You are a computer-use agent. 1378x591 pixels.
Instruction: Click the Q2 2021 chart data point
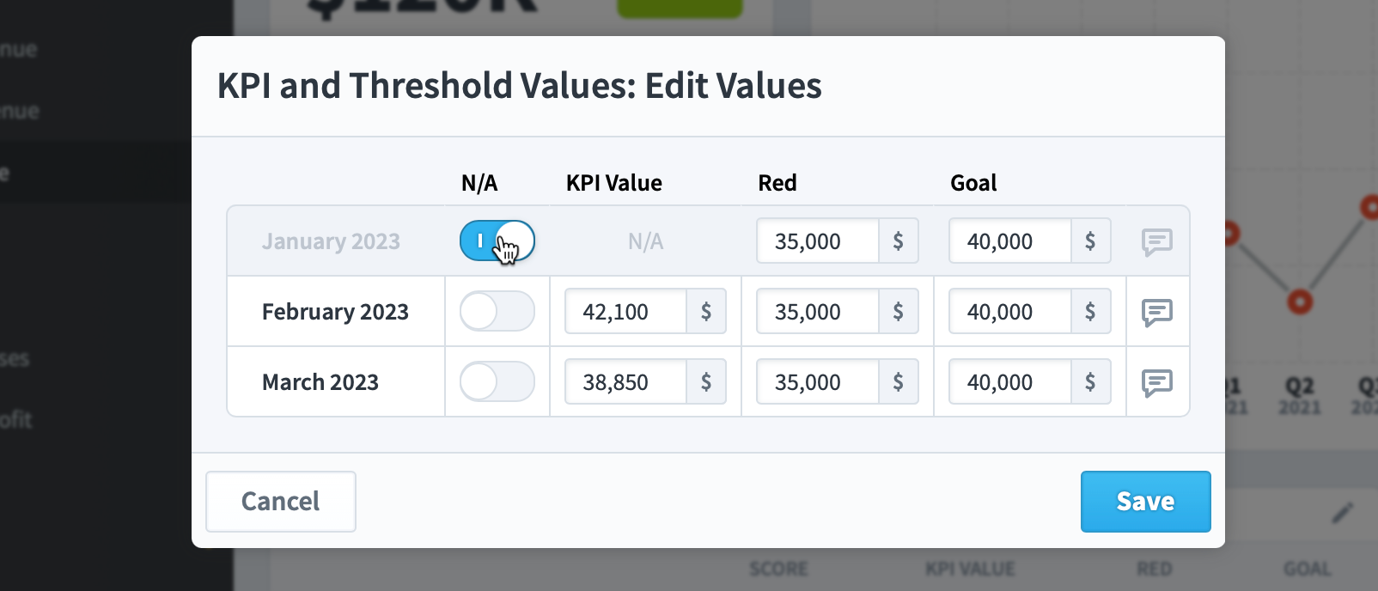tap(1300, 302)
